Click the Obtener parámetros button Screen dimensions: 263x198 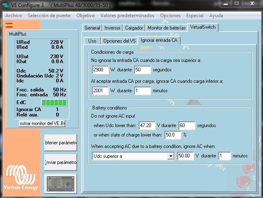[x=61, y=143]
